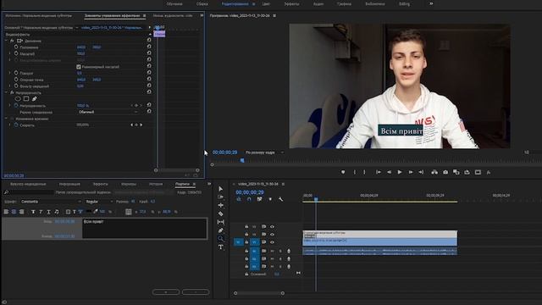Viewport: 542px width, 305px height.
Task: Open timeline wrench settings
Action: 280,199
